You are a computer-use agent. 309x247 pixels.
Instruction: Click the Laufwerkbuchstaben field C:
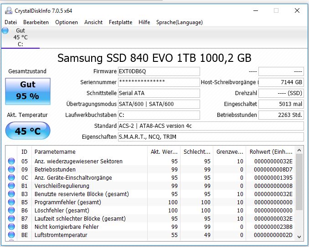159,115
